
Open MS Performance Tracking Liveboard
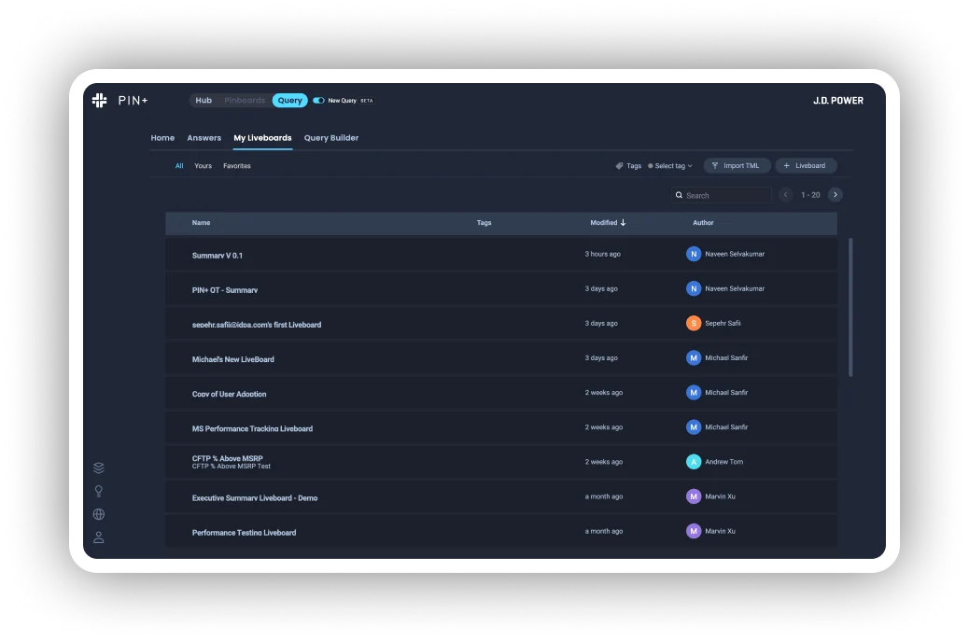point(252,428)
